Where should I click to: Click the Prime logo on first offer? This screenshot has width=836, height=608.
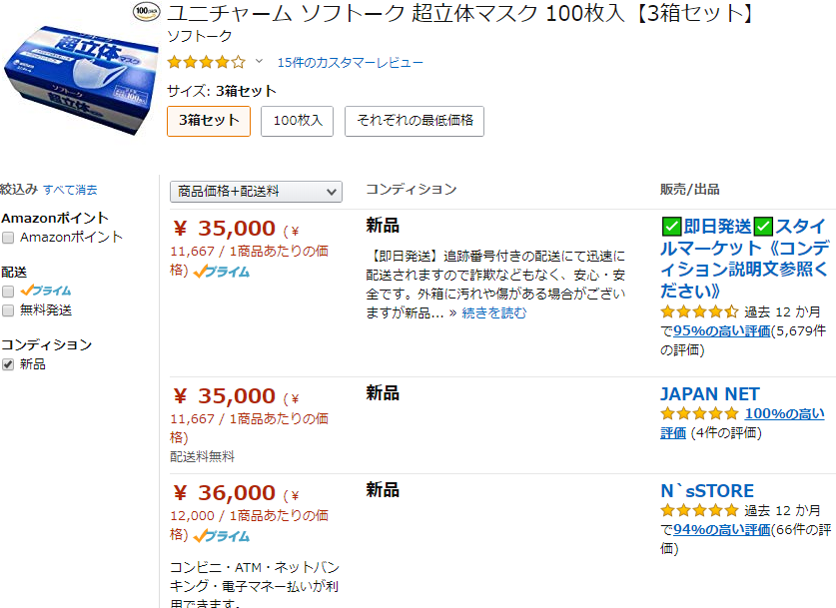coord(222,271)
